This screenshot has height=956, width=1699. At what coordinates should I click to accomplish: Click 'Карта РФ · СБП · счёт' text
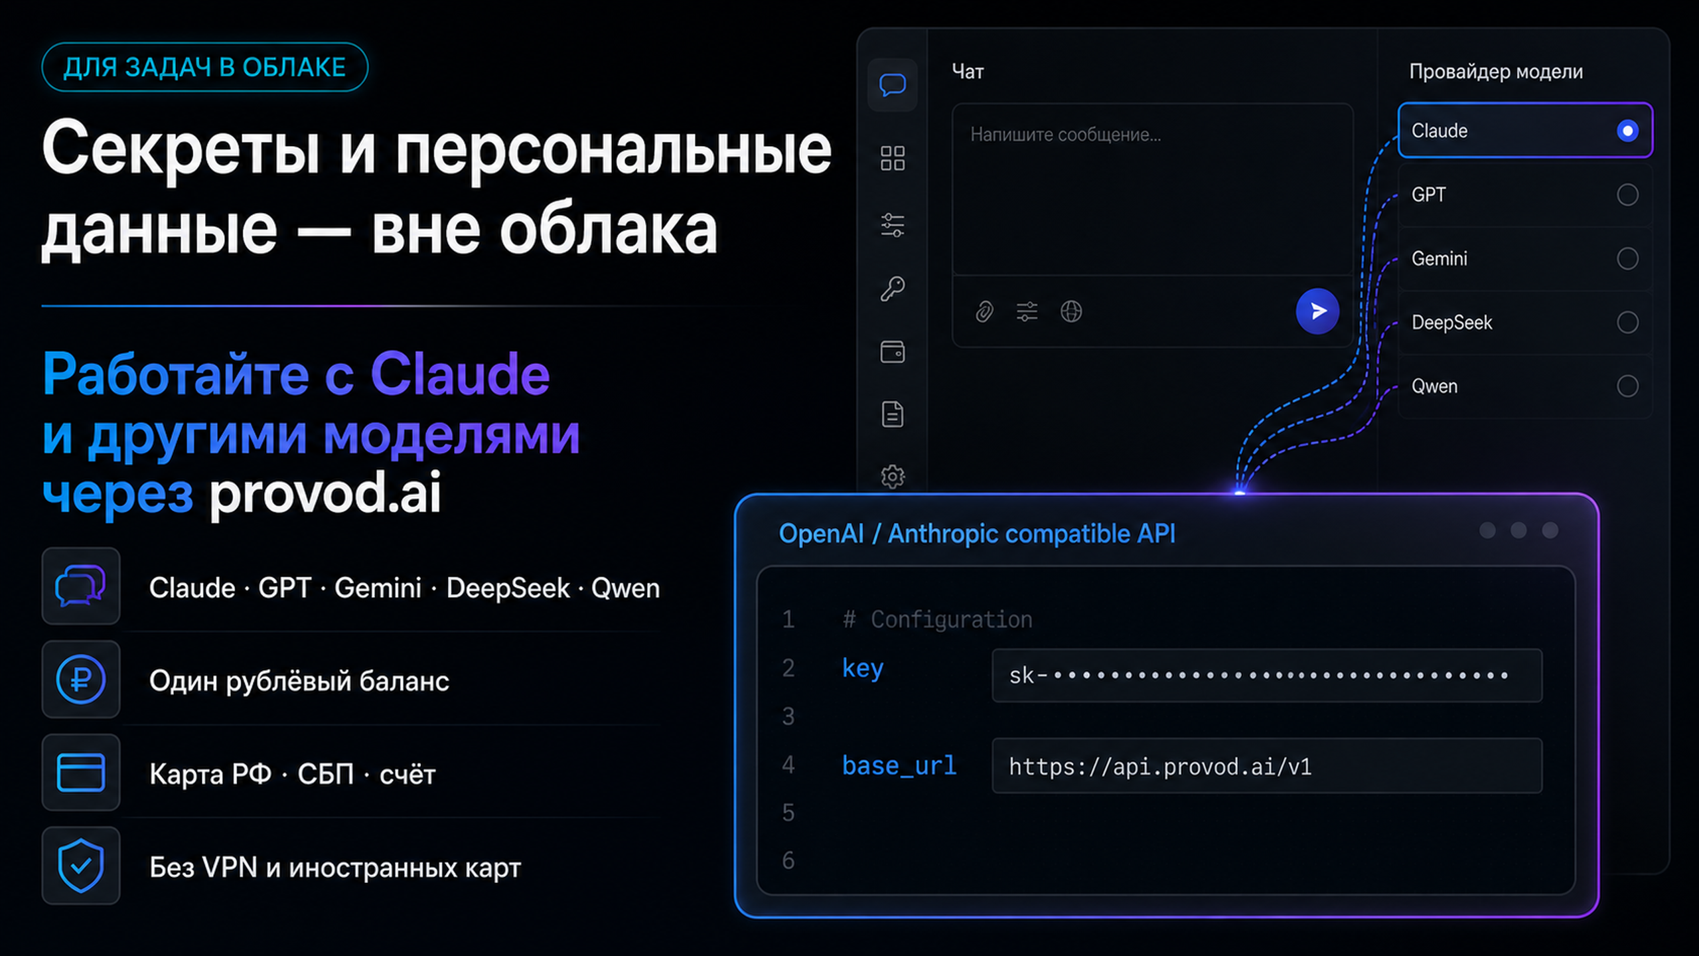point(293,774)
